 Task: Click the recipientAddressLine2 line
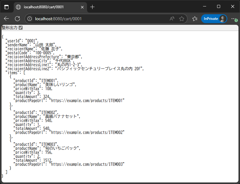pyautogui.click(x=75, y=69)
